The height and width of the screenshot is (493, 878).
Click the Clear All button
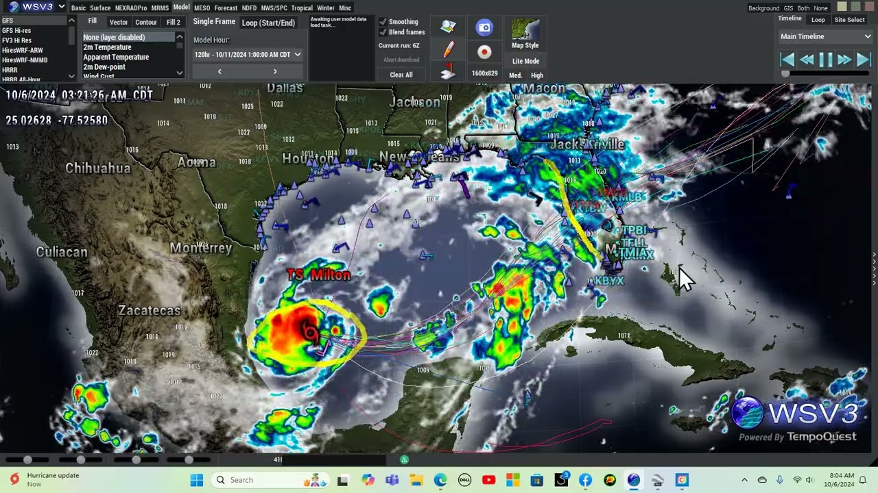[x=401, y=75]
